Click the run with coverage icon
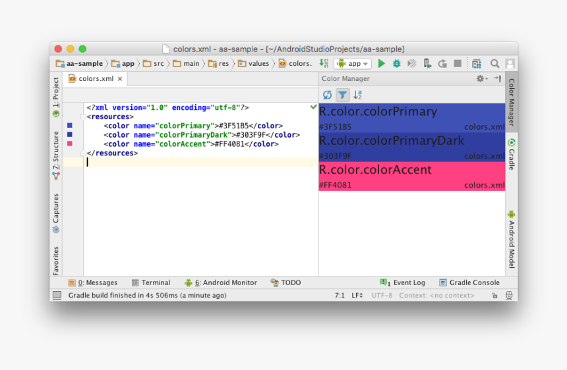 [x=412, y=63]
